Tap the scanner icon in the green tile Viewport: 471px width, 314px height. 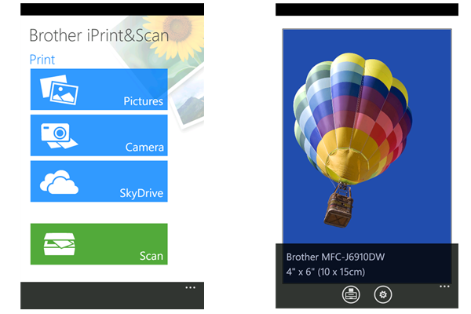coord(60,244)
